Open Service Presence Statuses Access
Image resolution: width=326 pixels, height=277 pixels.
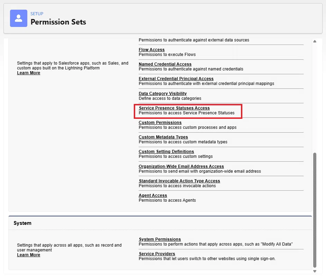point(174,108)
